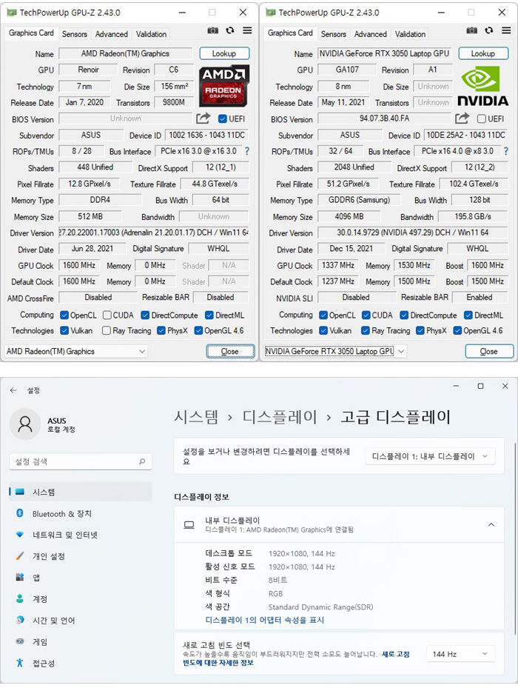Click refresh icon in AMD GPU-Z window
The width and height of the screenshot is (518, 688).
point(230,30)
